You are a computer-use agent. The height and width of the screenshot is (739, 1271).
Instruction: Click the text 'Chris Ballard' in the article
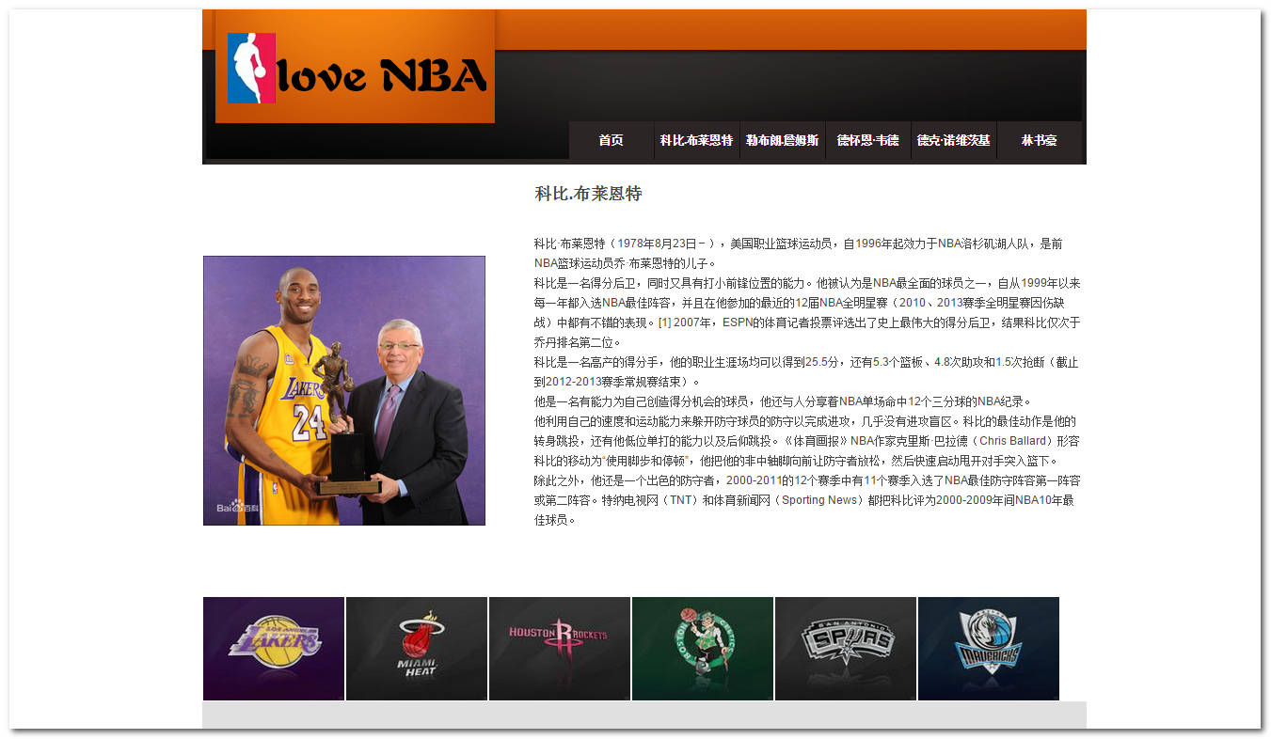(x=1010, y=441)
